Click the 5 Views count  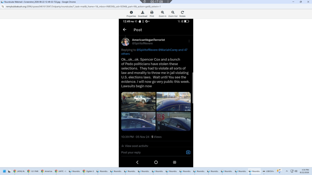(156, 137)
